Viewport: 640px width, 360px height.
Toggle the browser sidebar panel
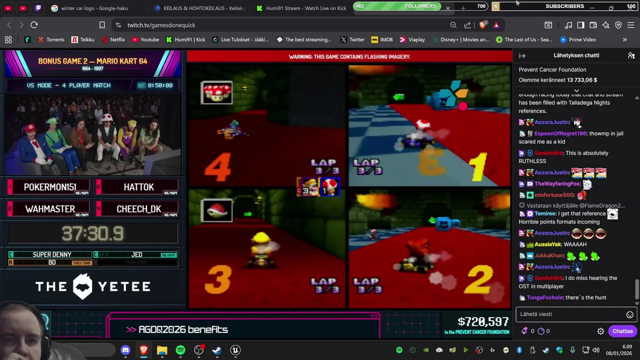[580, 25]
